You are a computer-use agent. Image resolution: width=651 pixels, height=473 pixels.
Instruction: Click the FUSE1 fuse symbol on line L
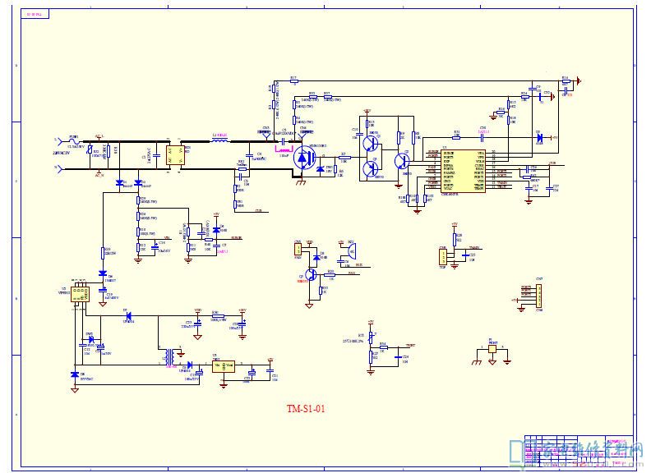coord(74,141)
